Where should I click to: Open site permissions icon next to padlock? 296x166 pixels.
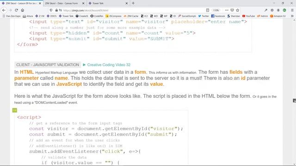(61, 10)
